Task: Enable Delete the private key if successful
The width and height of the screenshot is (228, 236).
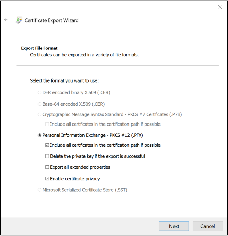Action: pos(47,156)
